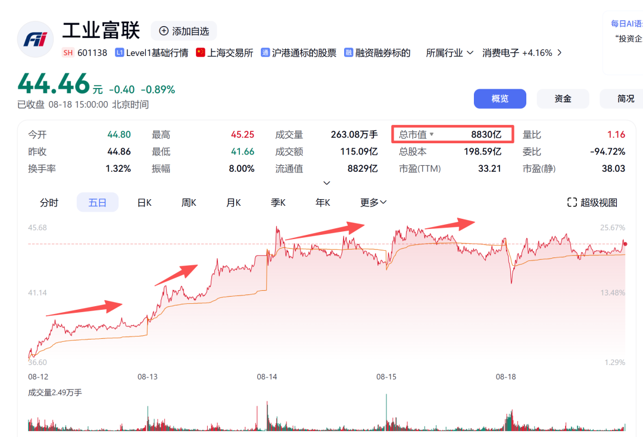The height and width of the screenshot is (437, 643).
Task: Click price change -0.89%
Action: click(x=158, y=90)
